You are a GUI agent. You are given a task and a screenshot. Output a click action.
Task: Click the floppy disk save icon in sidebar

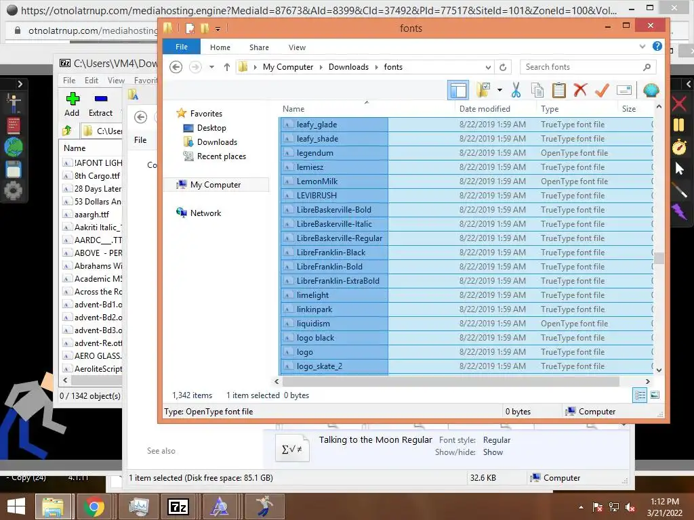click(14, 169)
